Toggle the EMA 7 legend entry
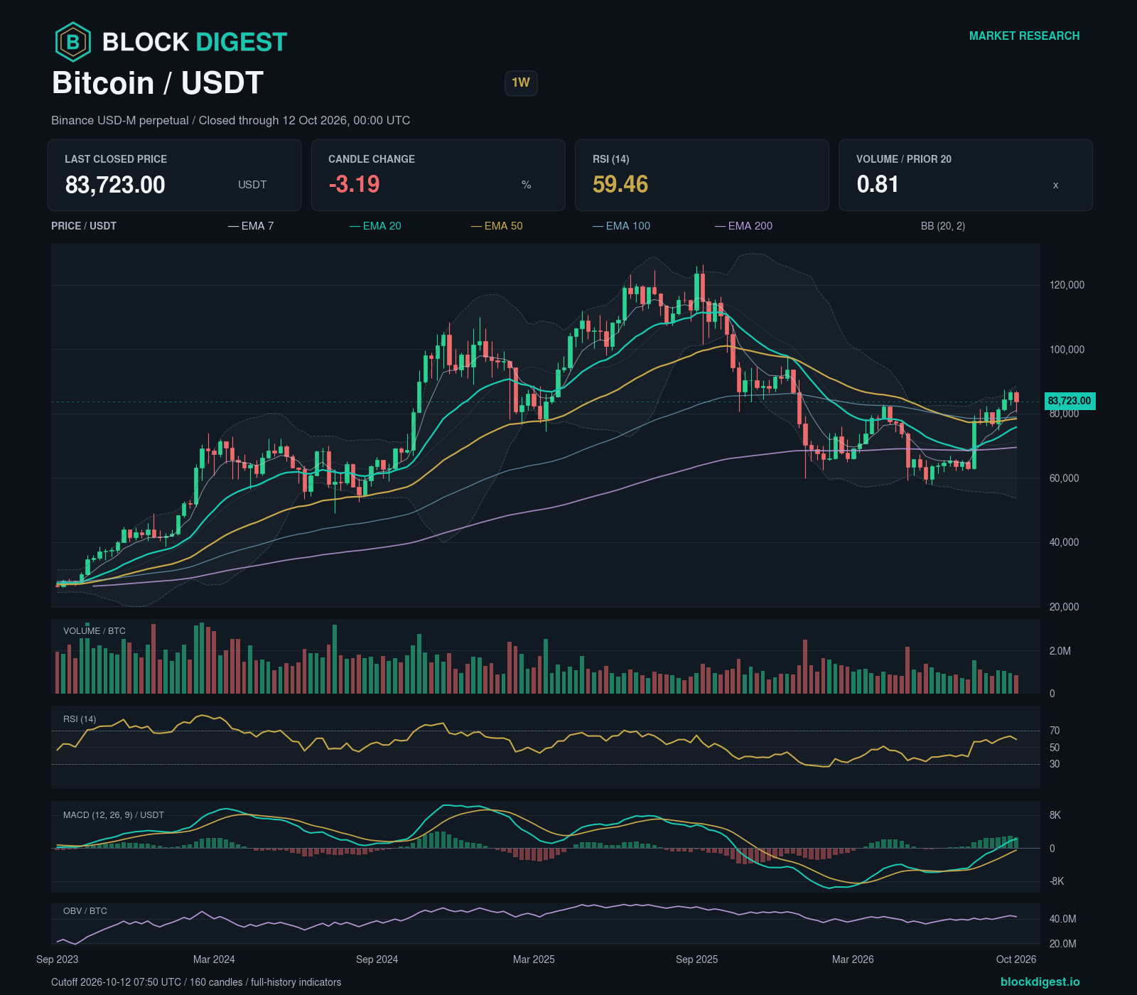The width and height of the screenshot is (1137, 995). (x=251, y=226)
